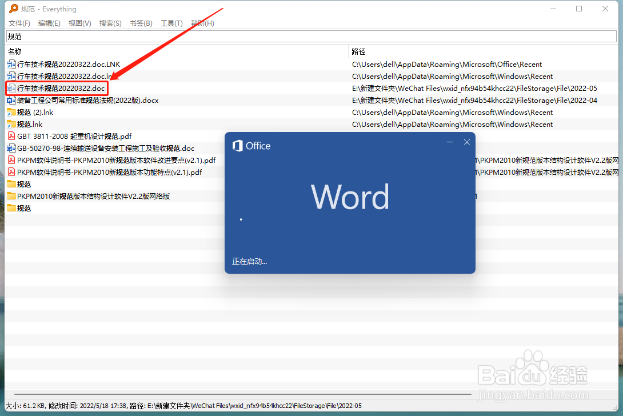Image resolution: width=623 pixels, height=416 pixels.
Task: Click Word icon of GB-50270-98 连续输送设备安装 doc
Action: (11, 148)
